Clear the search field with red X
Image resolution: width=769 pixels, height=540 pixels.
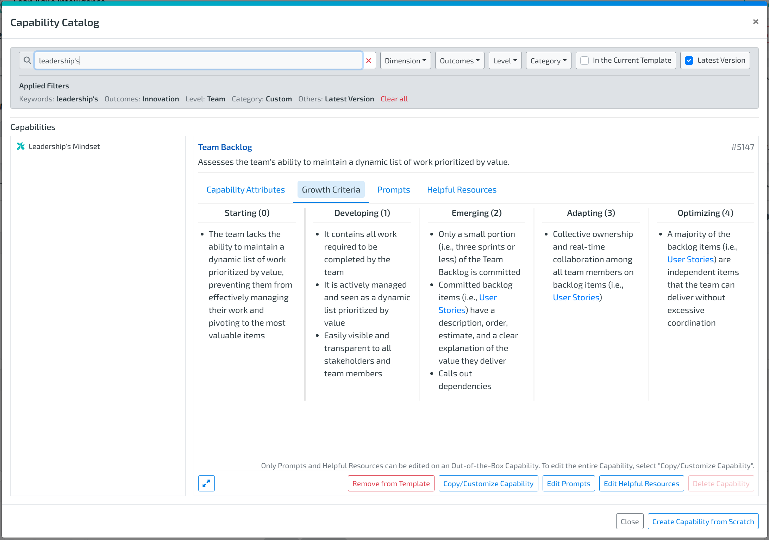point(369,61)
